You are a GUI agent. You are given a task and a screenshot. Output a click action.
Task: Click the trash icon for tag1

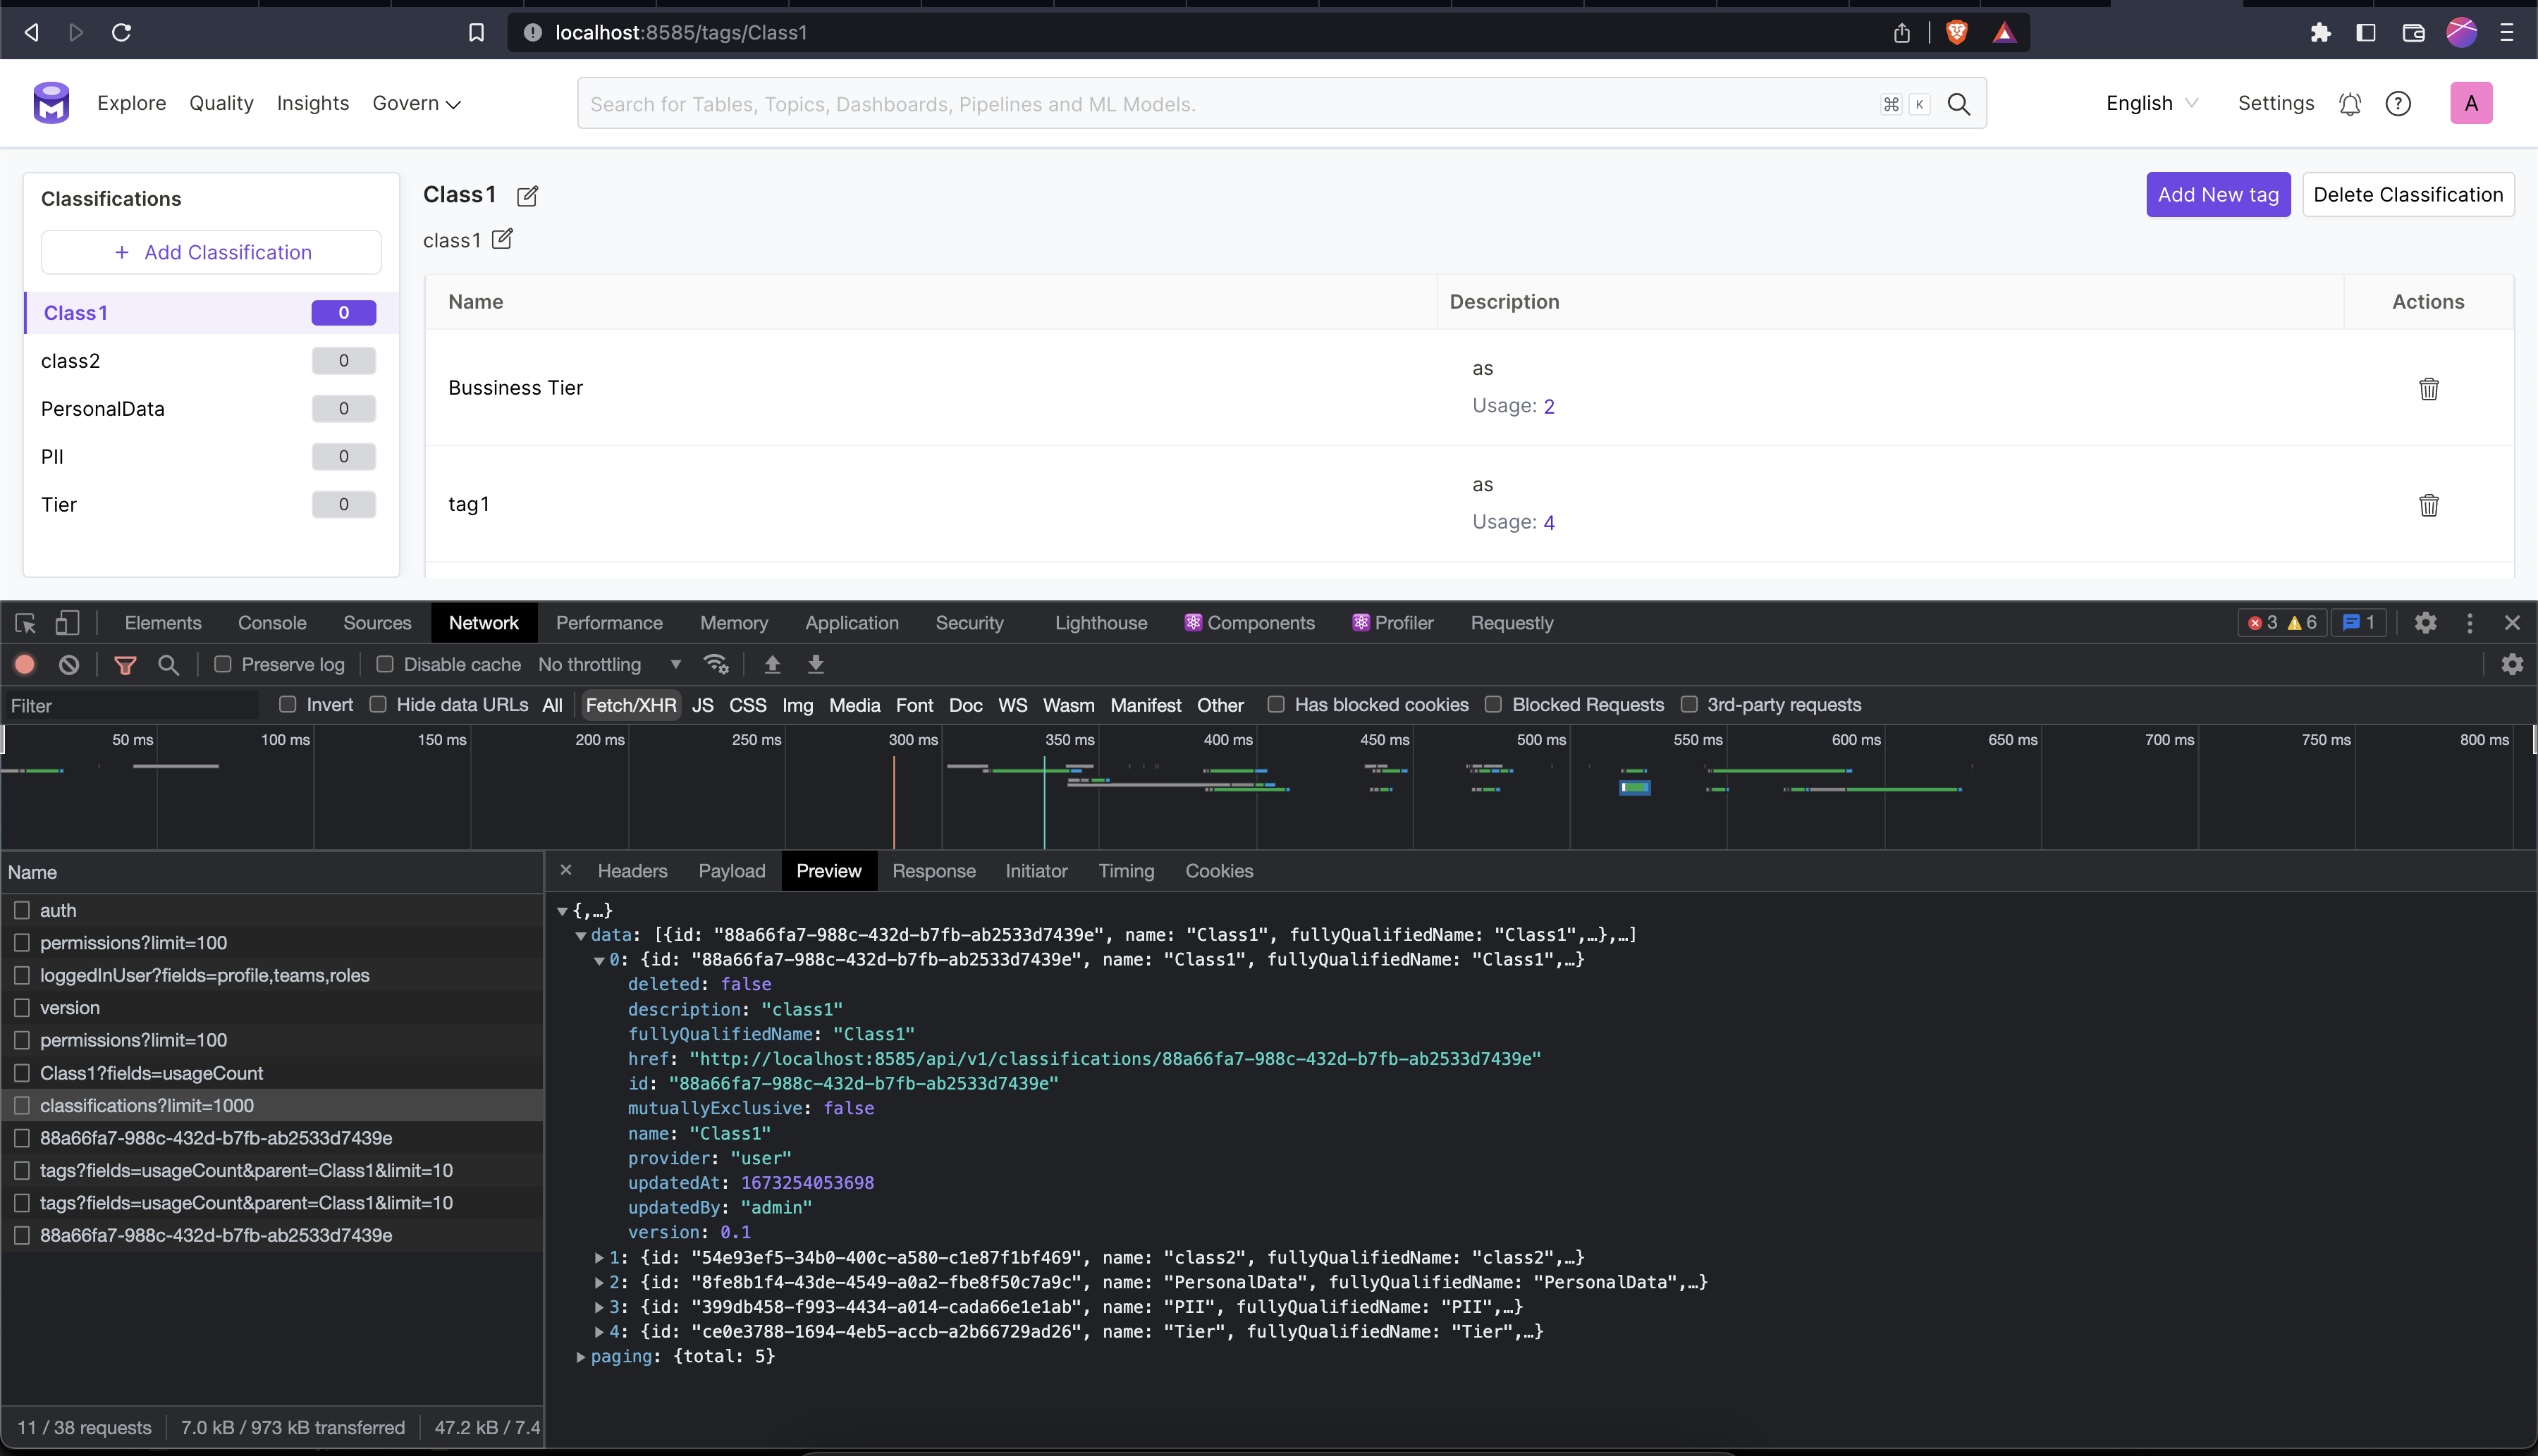(x=2428, y=505)
